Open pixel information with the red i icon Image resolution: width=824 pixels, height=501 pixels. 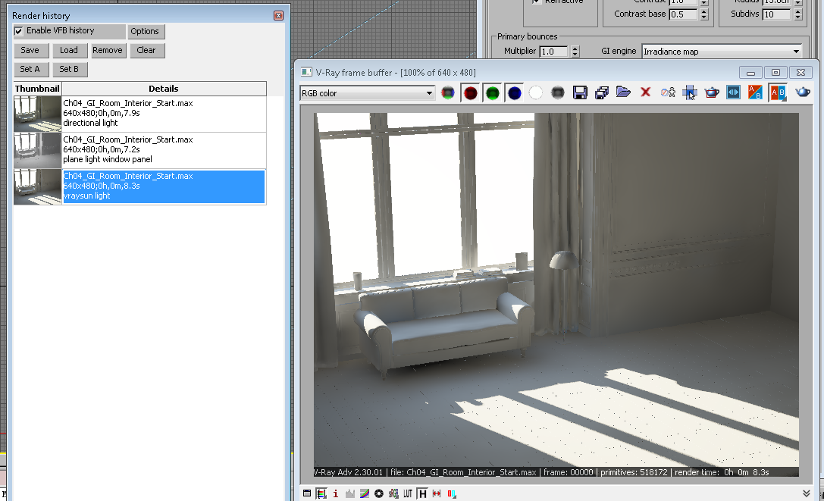335,493
